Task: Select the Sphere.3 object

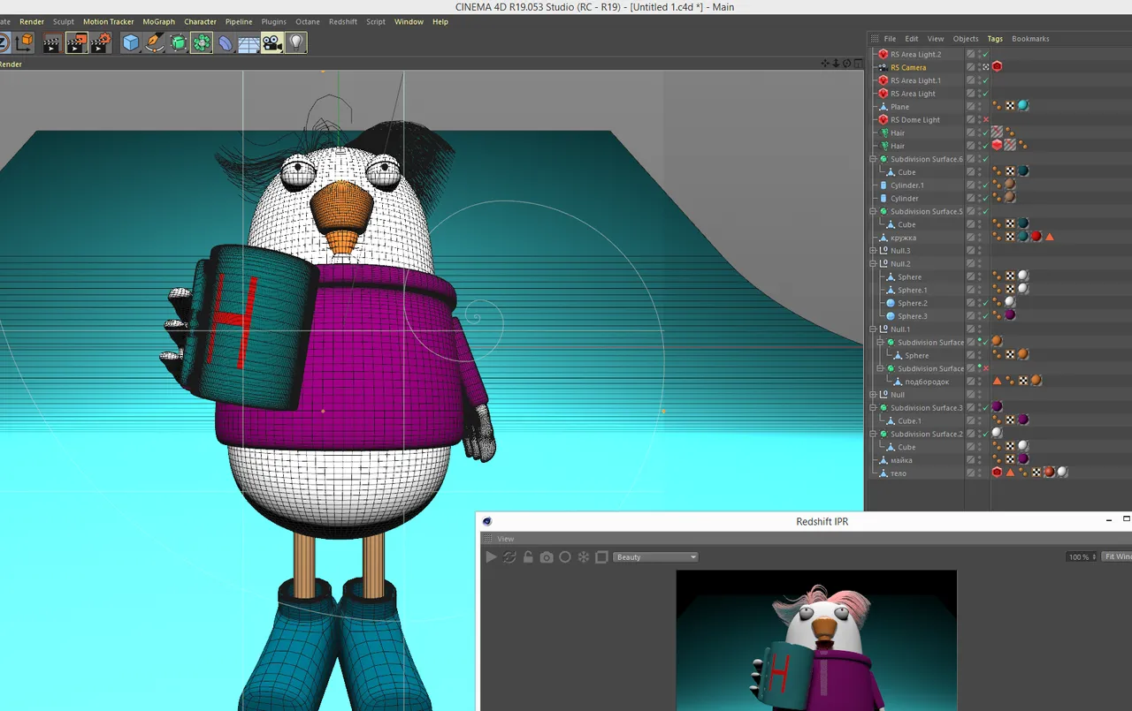Action: click(913, 316)
